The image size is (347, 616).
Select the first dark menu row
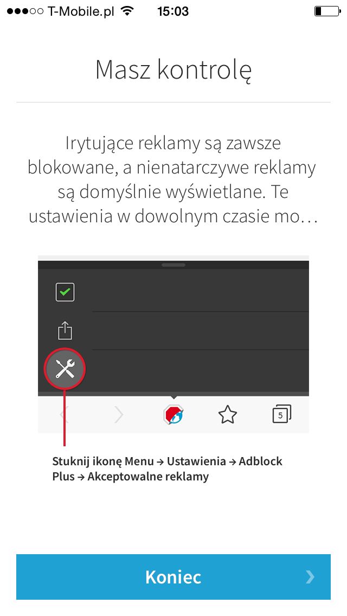pyautogui.click(x=173, y=290)
